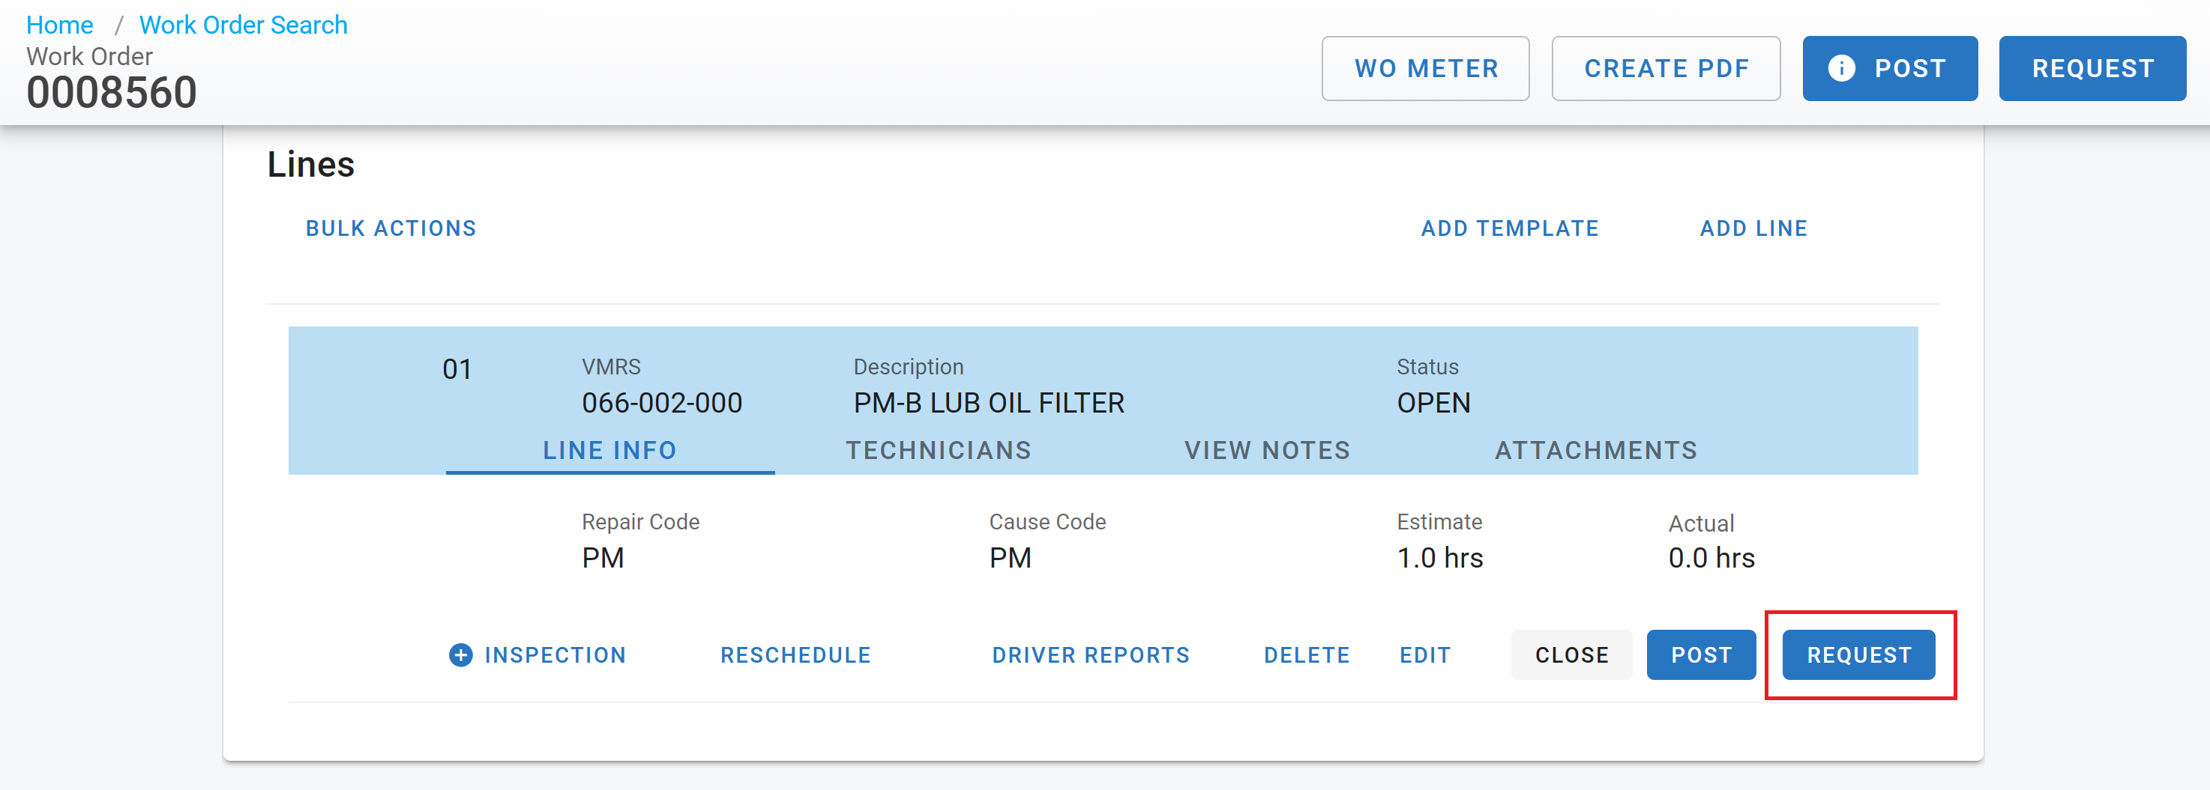
Task: Click the top REQUEST button
Action: [x=2093, y=67]
